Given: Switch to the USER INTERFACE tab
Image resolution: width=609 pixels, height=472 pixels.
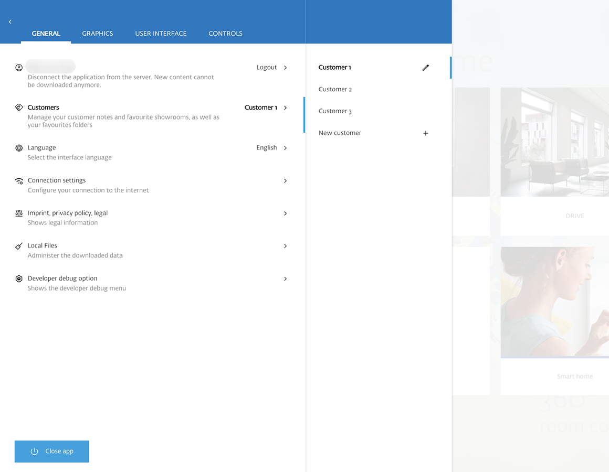Looking at the screenshot, I should (161, 33).
